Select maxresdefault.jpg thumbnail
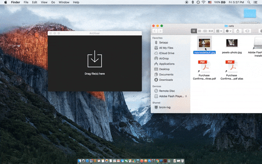Screen dimensions: 262x164 204,43
